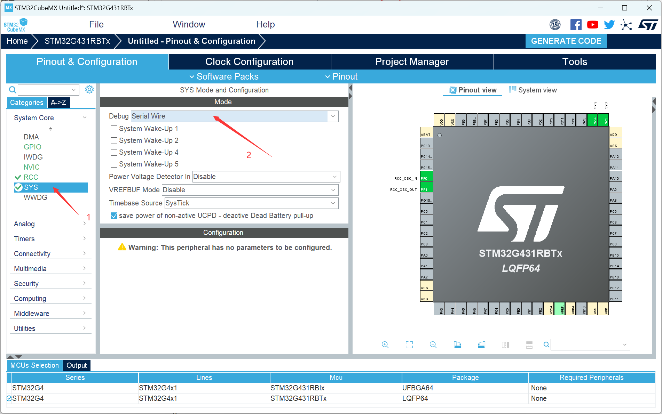This screenshot has height=414, width=662.
Task: Select the STM32G431RBIx UFBGA64 row
Action: (x=331, y=388)
